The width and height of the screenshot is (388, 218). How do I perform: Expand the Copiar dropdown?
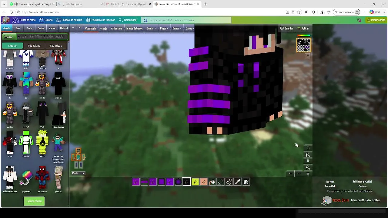point(151,28)
